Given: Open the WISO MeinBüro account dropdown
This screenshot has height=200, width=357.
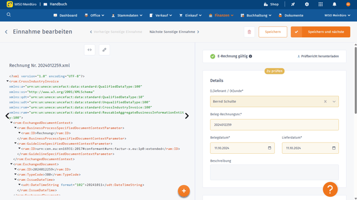Looking at the screenshot, I should click(337, 15).
